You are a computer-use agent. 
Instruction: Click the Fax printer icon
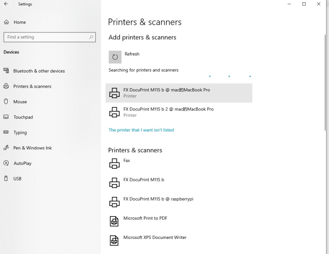tap(114, 164)
